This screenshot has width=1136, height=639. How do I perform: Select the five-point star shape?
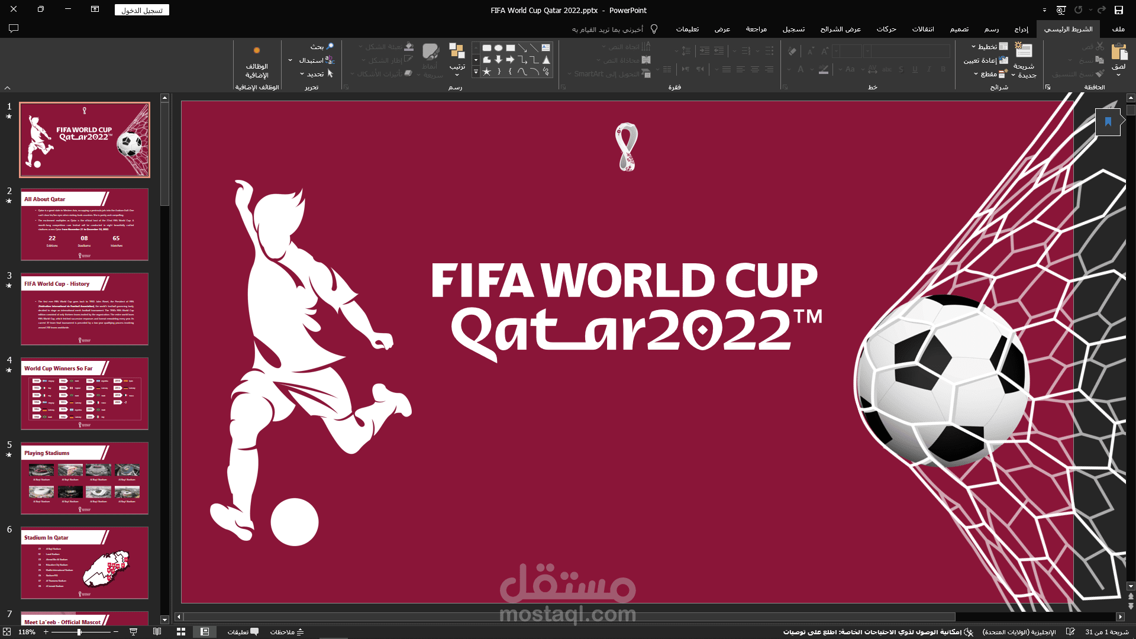486,72
